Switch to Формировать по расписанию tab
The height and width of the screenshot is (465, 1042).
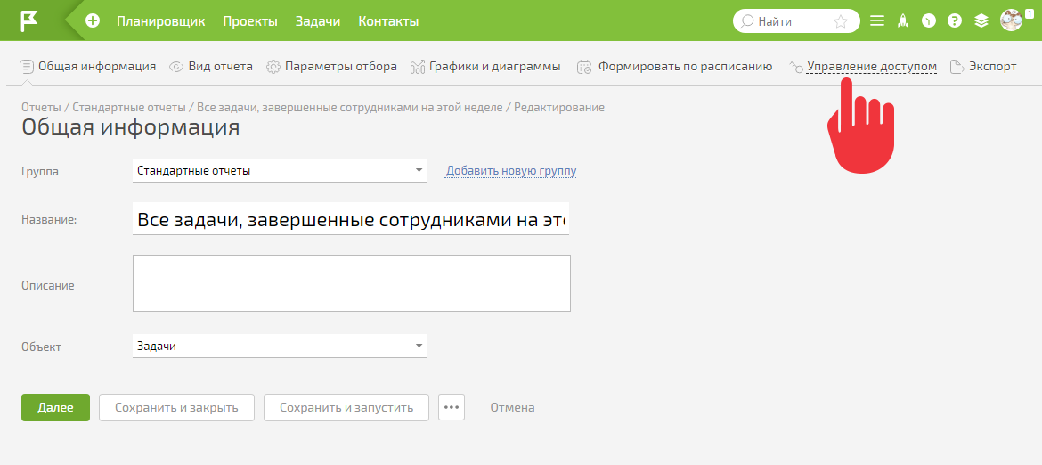[x=685, y=67]
